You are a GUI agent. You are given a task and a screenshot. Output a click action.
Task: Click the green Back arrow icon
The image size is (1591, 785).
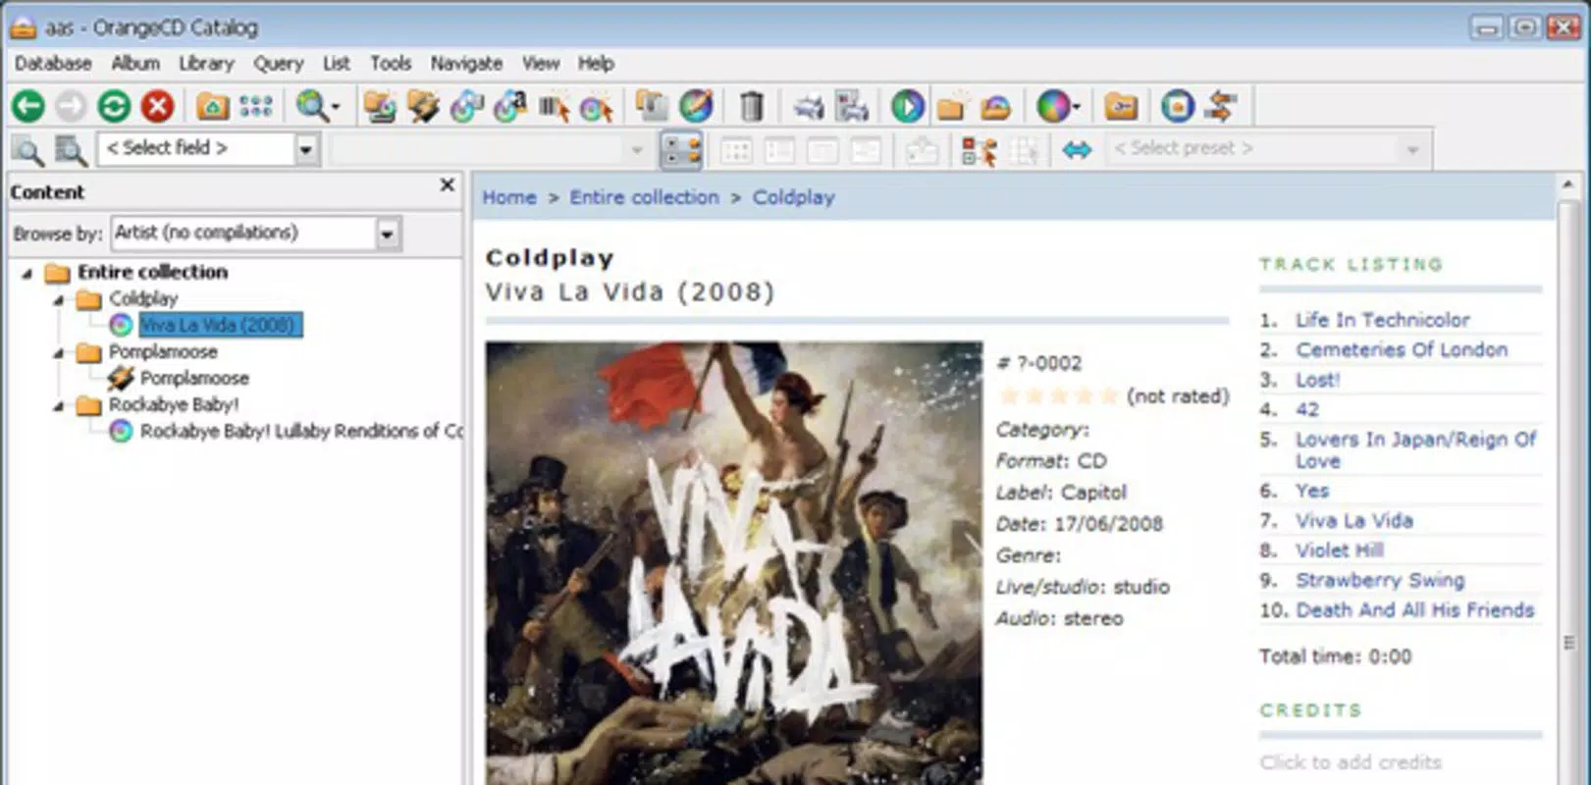pyautogui.click(x=28, y=106)
